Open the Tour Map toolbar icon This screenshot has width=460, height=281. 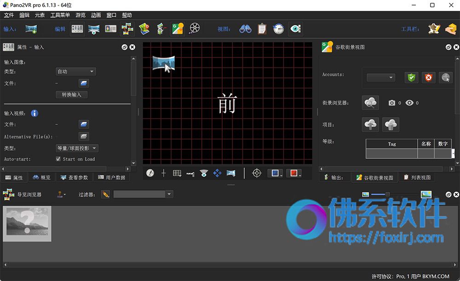[144, 29]
